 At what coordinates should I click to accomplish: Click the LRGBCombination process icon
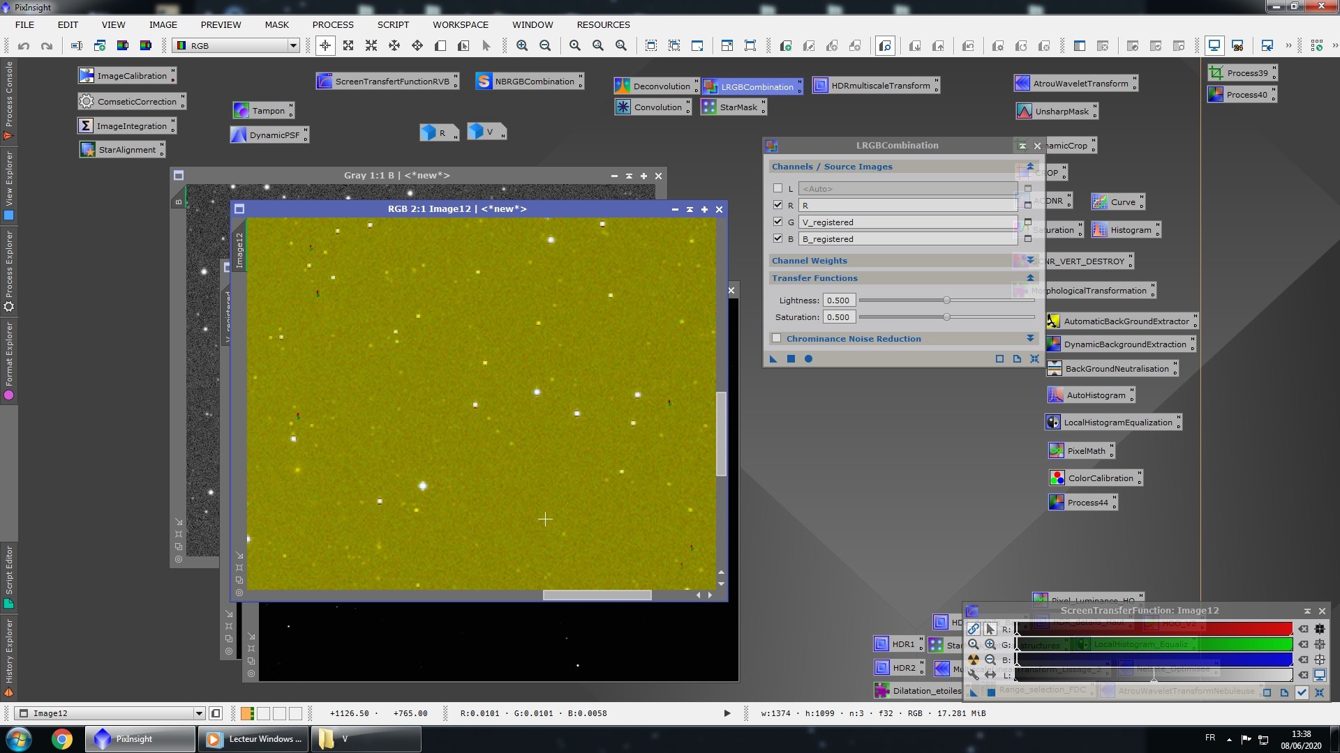(x=752, y=87)
